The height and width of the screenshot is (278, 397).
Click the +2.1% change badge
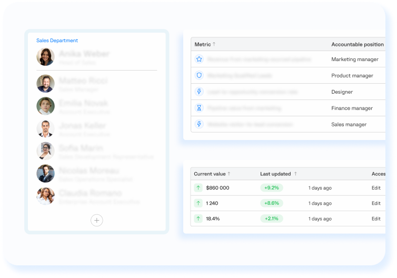272,219
